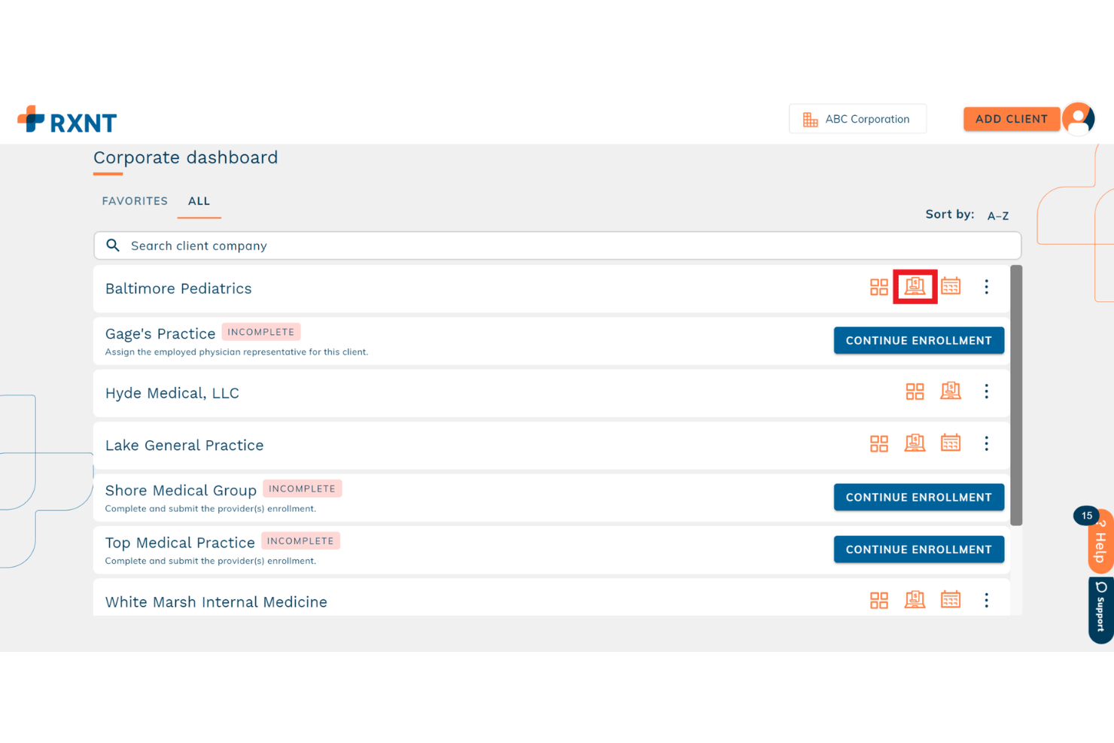The height and width of the screenshot is (743, 1114).
Task: Open the Support chat tab
Action: click(x=1100, y=611)
